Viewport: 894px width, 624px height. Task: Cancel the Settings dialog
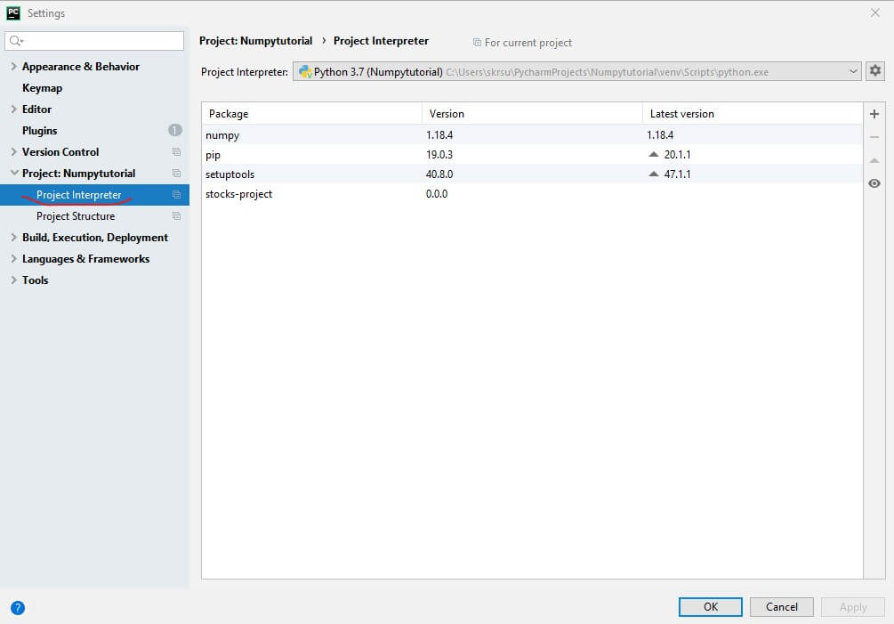(780, 606)
